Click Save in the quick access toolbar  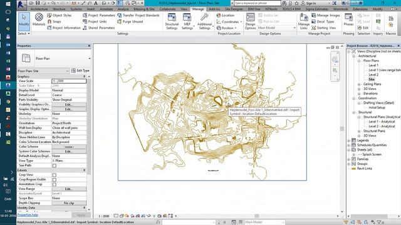click(x=38, y=3)
